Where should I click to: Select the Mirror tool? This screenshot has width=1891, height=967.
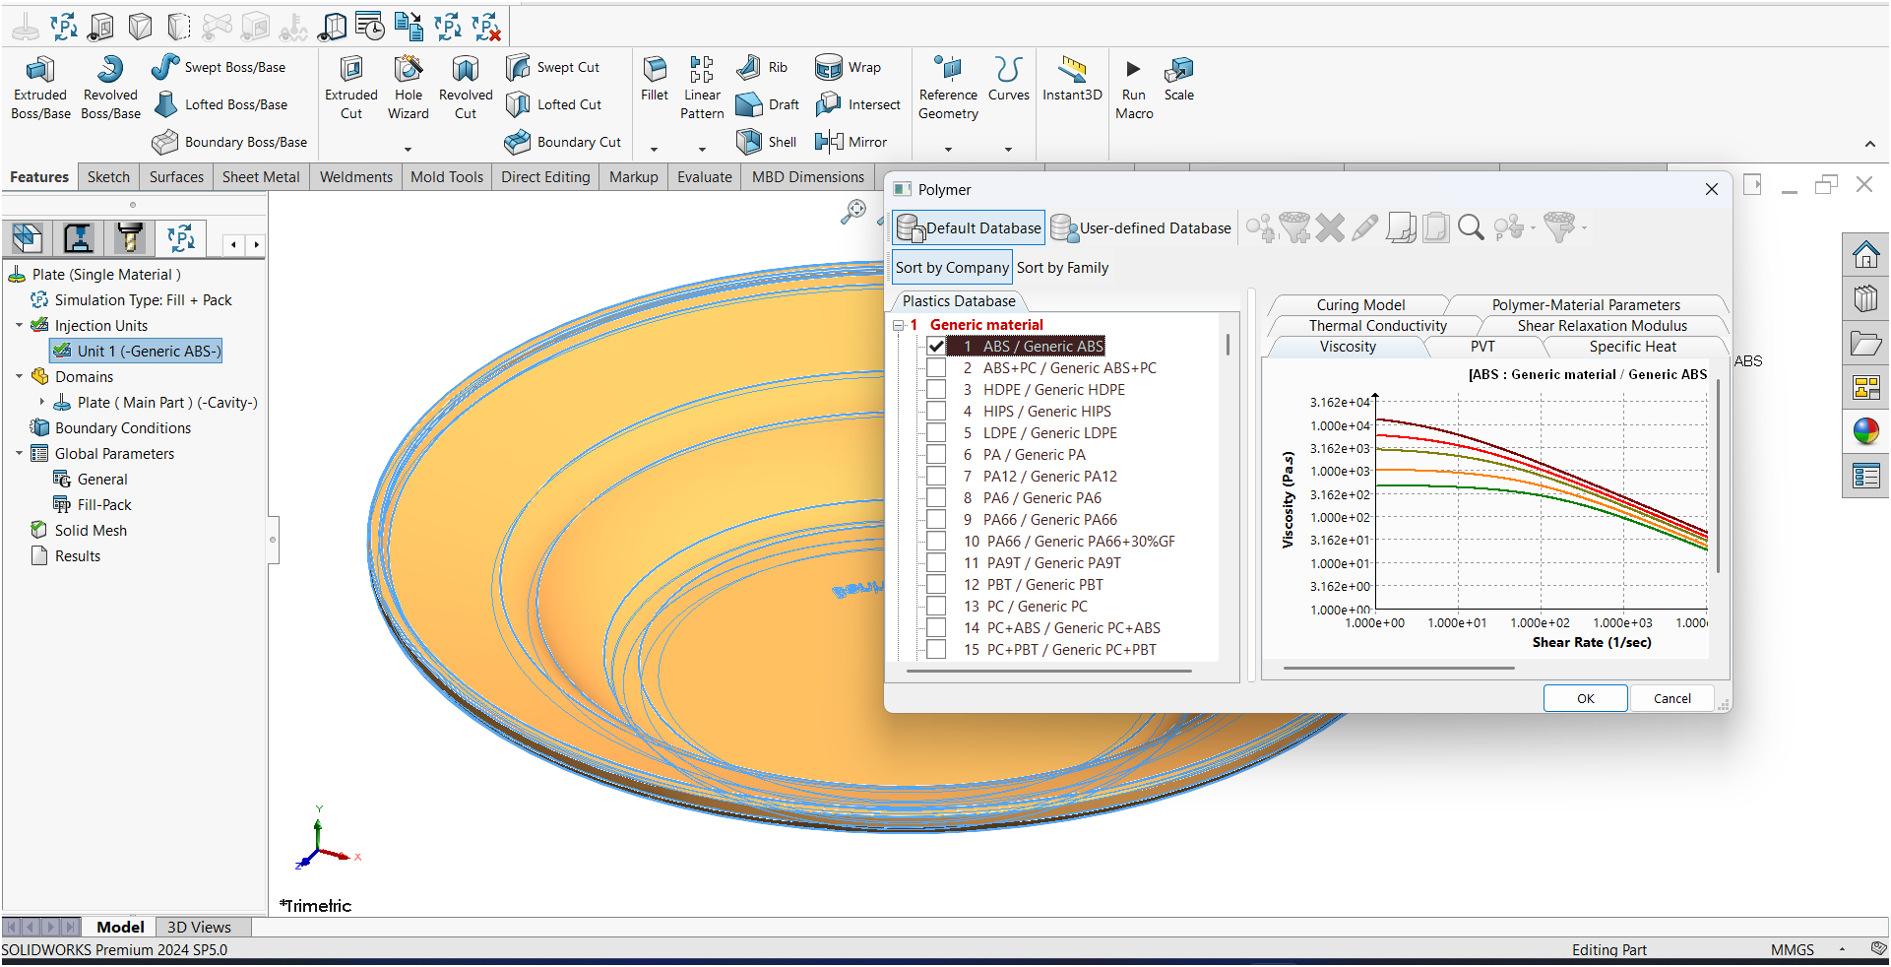[851, 142]
